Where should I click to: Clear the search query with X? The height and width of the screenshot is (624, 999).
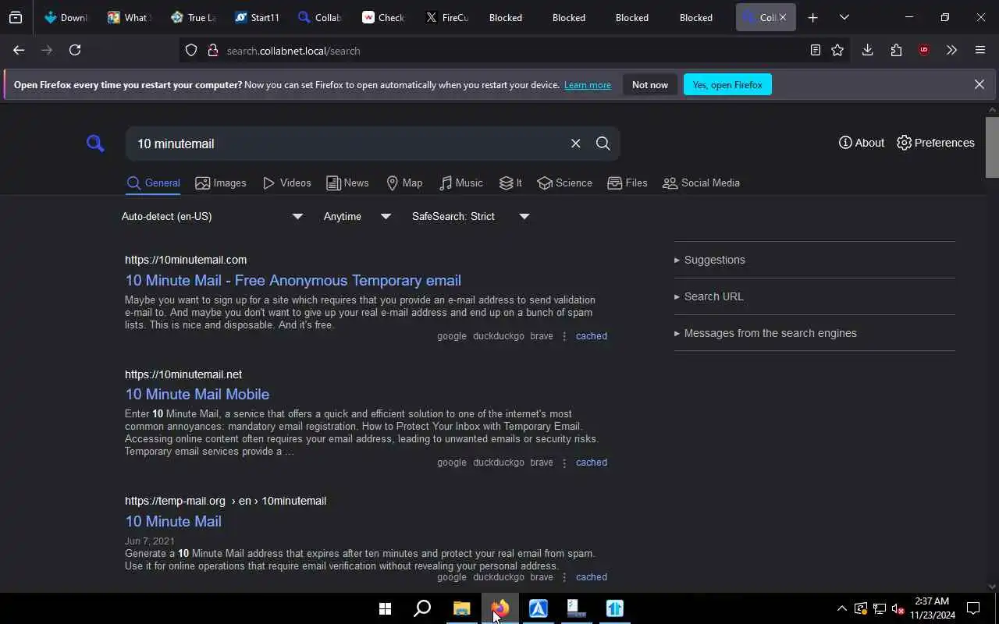click(x=575, y=144)
